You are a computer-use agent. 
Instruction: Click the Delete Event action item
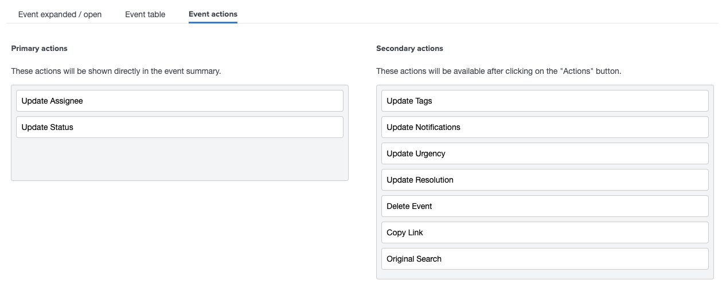pyautogui.click(x=544, y=206)
